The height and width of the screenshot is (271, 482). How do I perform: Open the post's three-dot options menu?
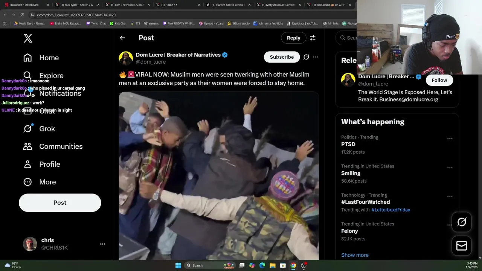click(x=316, y=57)
